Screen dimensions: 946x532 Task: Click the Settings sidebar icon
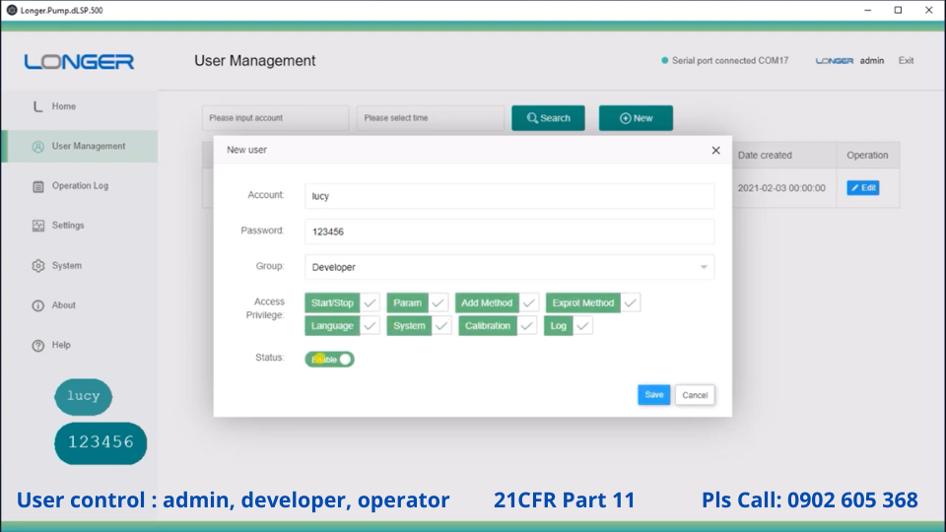(x=38, y=226)
